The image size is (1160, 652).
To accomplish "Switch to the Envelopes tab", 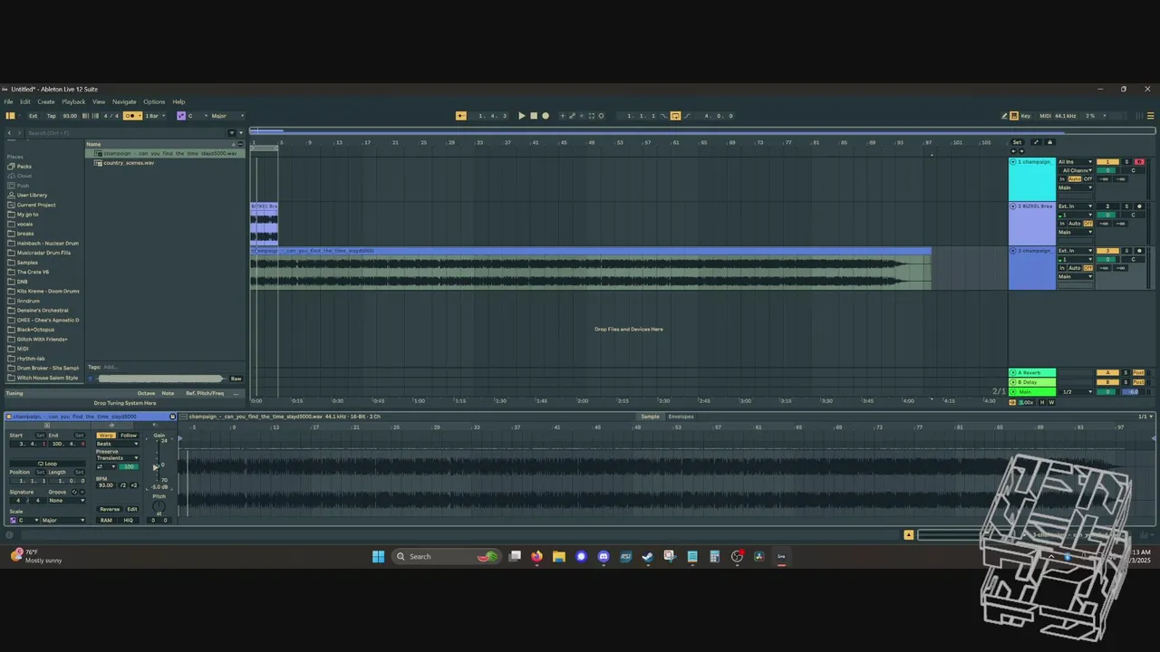I will tap(681, 417).
